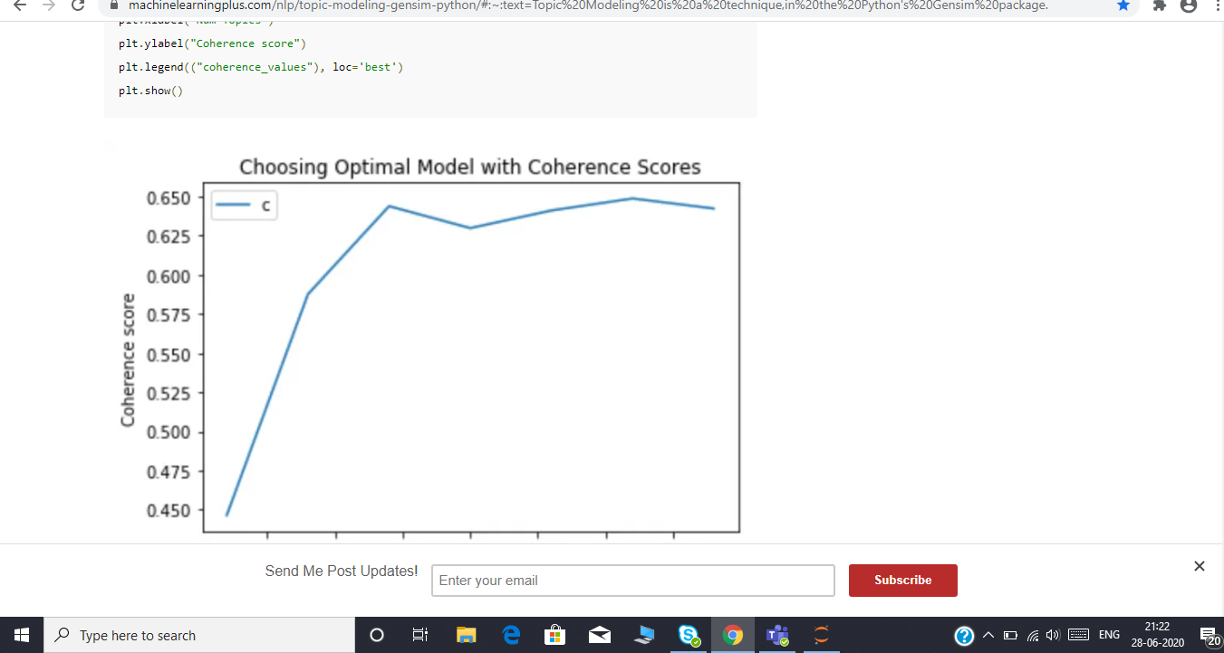Open the Microsoft Store icon
The width and height of the screenshot is (1224, 653).
[x=555, y=635]
